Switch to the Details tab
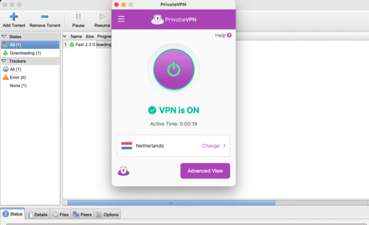The width and height of the screenshot is (369, 225). coord(37,214)
